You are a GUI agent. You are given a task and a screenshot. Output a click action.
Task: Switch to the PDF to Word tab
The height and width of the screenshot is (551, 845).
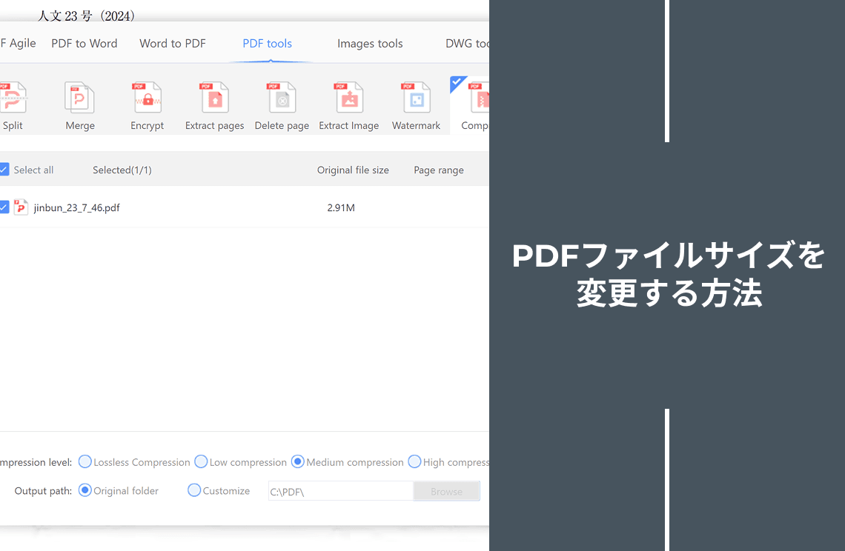tap(84, 44)
